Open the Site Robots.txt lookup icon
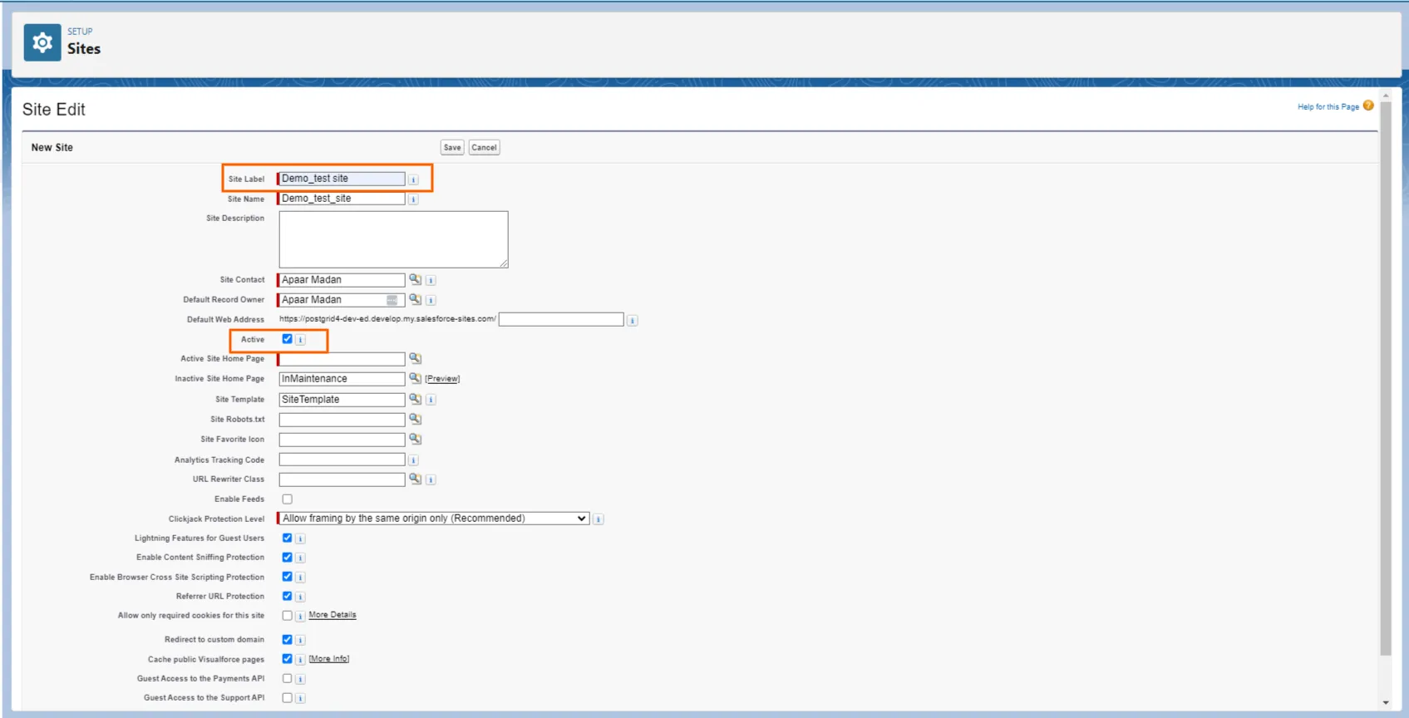Image resolution: width=1409 pixels, height=718 pixels. (415, 420)
